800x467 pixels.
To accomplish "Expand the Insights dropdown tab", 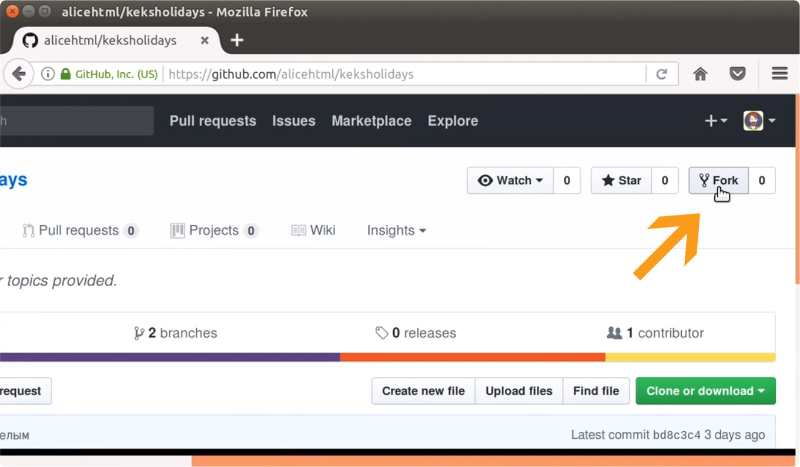I will (x=396, y=230).
